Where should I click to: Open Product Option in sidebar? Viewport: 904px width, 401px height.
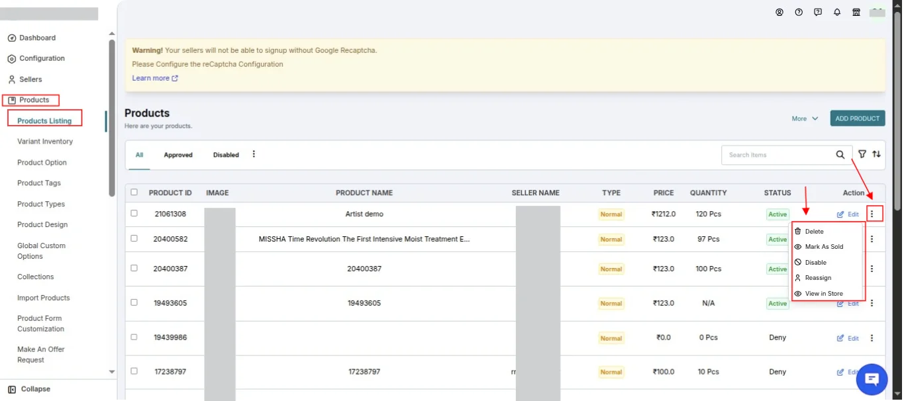[x=42, y=163]
